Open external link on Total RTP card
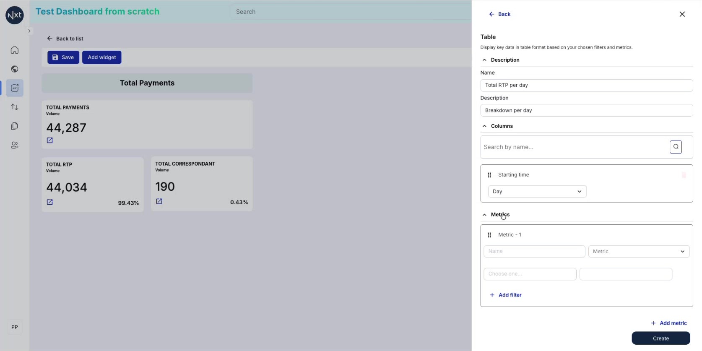Image resolution: width=702 pixels, height=351 pixels. tap(50, 202)
